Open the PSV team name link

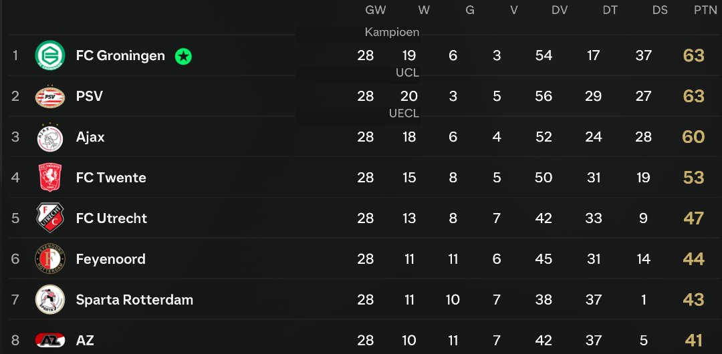pyautogui.click(x=90, y=96)
